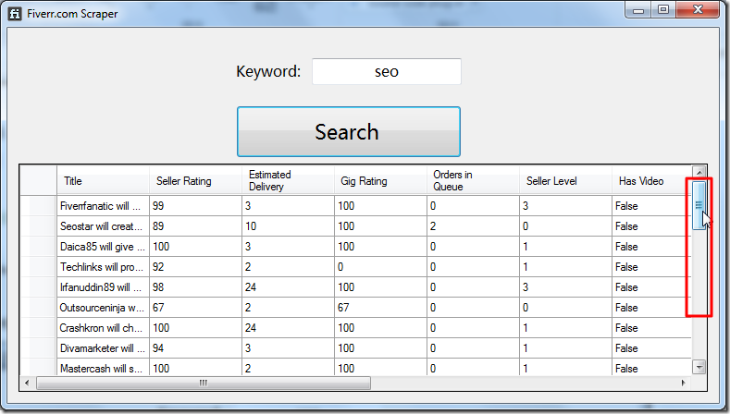Close the Fiverr.com Scraper window
Screen dimensions: 730x414
(698, 10)
